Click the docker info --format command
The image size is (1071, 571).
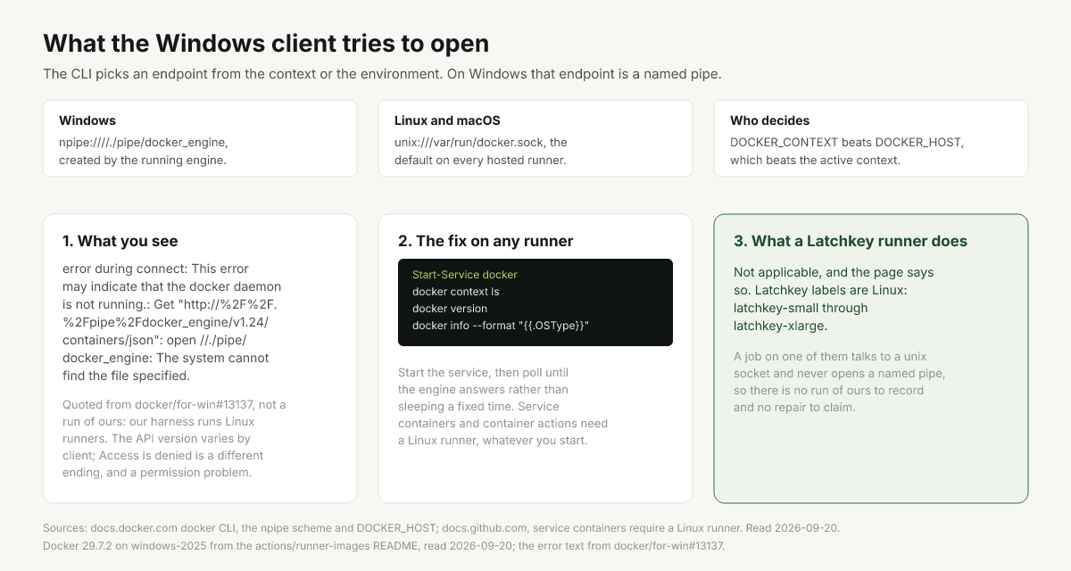click(501, 326)
